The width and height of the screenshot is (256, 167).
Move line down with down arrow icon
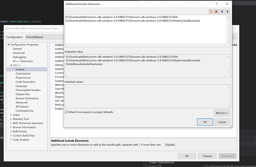tap(222, 11)
